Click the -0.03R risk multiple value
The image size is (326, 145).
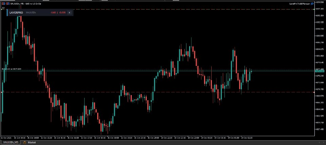tap(62, 13)
